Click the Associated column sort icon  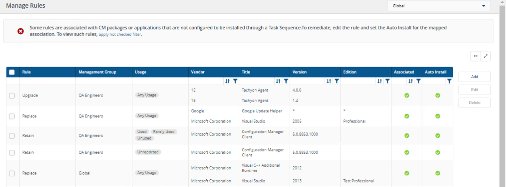click(x=411, y=81)
